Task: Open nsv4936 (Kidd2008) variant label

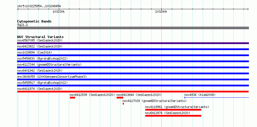Action: click(200, 95)
